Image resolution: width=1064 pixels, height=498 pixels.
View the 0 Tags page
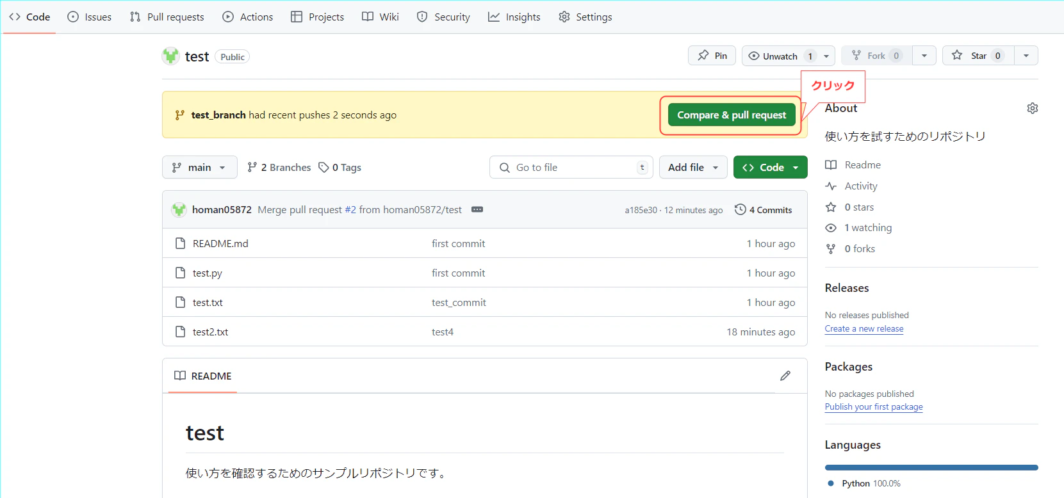coord(340,167)
